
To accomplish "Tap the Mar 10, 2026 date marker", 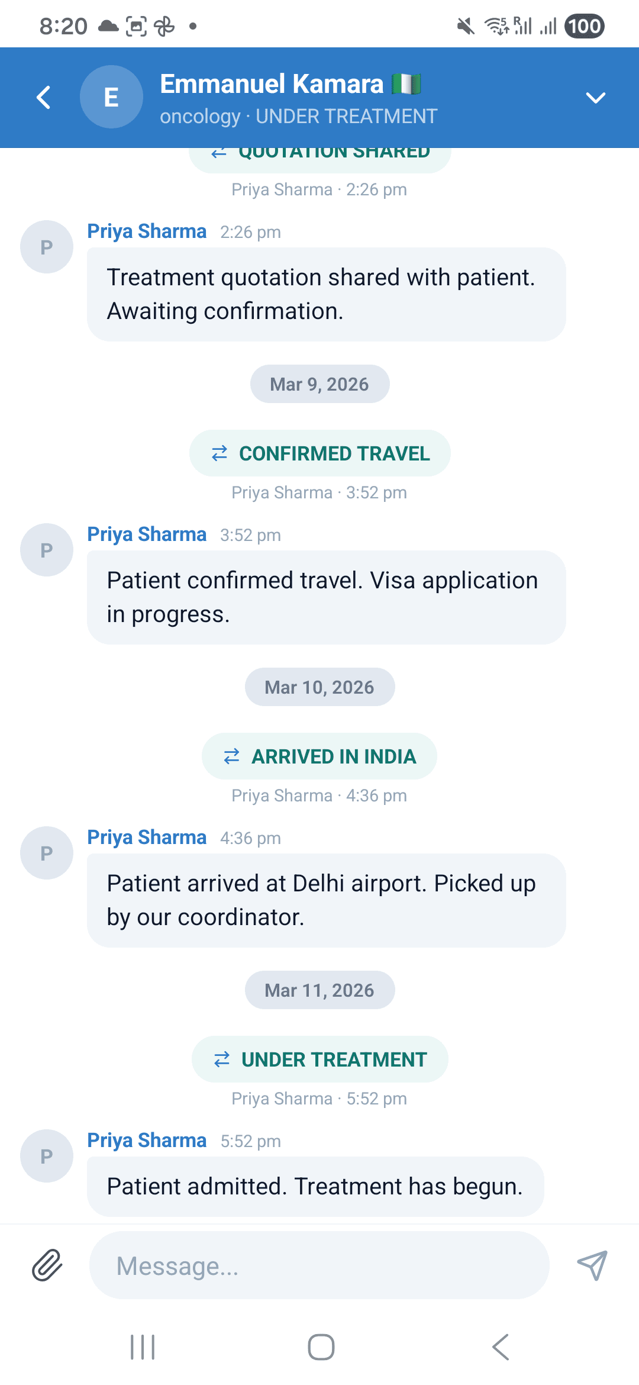I will coord(319,687).
